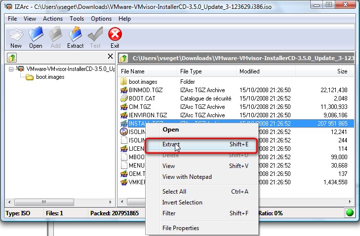This screenshot has height=236, width=360.
Task: Open the View menu
Action: (30, 19)
